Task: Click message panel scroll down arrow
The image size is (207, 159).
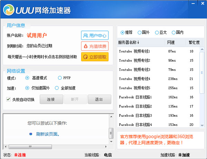Action: click(x=111, y=142)
